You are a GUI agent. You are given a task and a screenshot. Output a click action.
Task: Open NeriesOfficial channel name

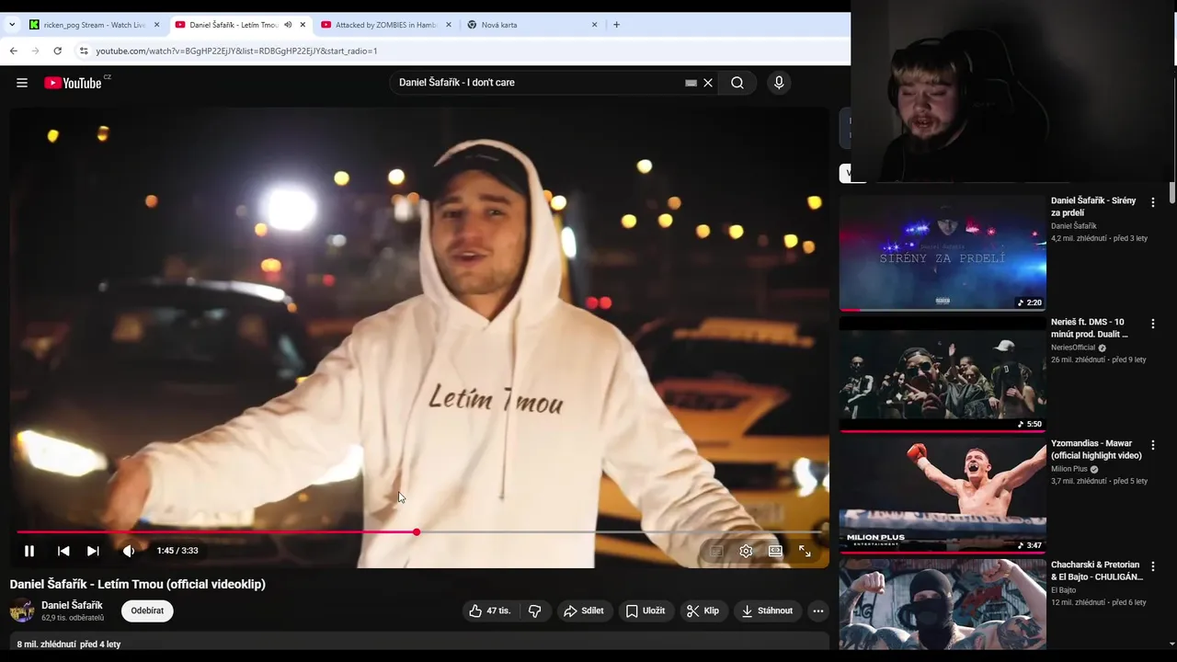point(1073,348)
